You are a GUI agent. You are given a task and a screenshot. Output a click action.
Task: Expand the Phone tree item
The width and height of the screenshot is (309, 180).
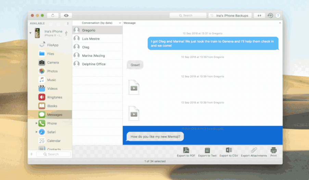coord(37,123)
